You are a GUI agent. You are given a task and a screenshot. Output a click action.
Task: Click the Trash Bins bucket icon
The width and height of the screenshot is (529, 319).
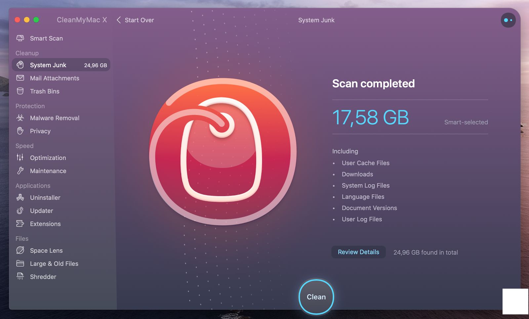tap(20, 91)
